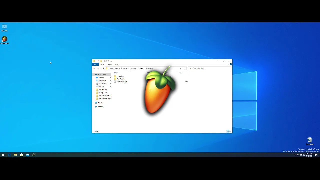The image size is (320, 180).
Task: Open Customize Quick Access Toolbar dropdown
Action: click(103, 61)
